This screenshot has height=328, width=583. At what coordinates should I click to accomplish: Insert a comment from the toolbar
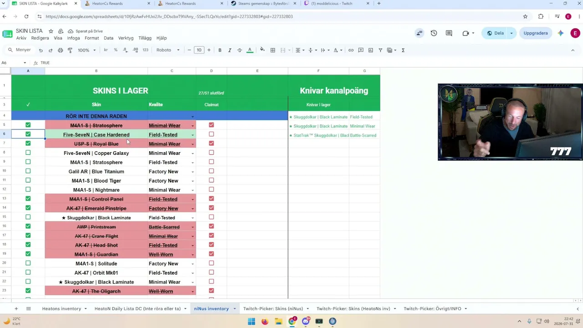tap(361, 50)
